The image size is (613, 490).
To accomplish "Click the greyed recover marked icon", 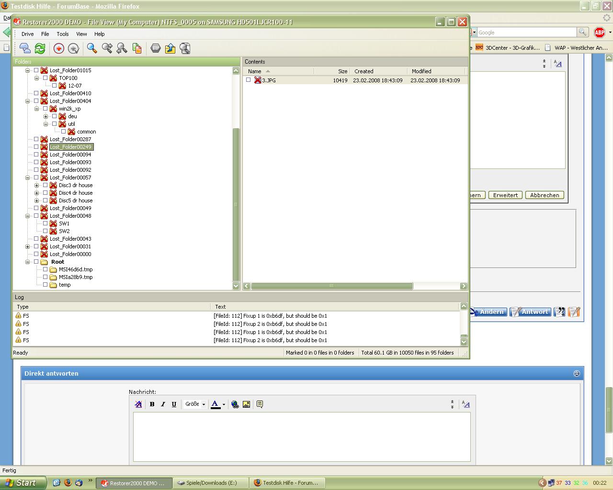I will [x=73, y=48].
